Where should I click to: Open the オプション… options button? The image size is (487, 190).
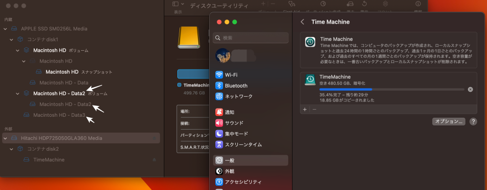(449, 121)
